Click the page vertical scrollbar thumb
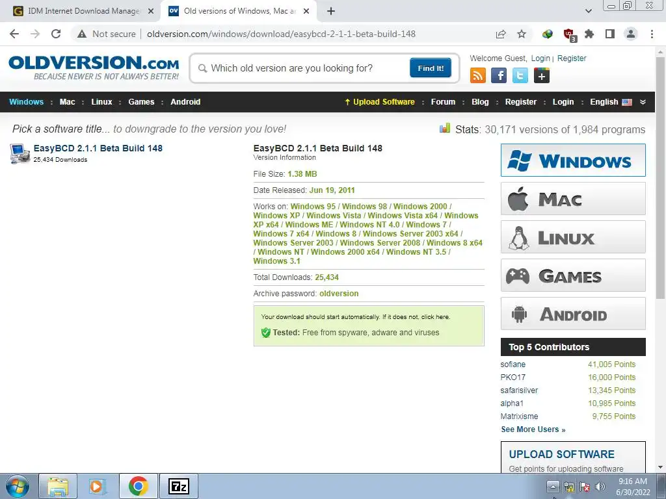Image resolution: width=666 pixels, height=499 pixels. coord(660,177)
